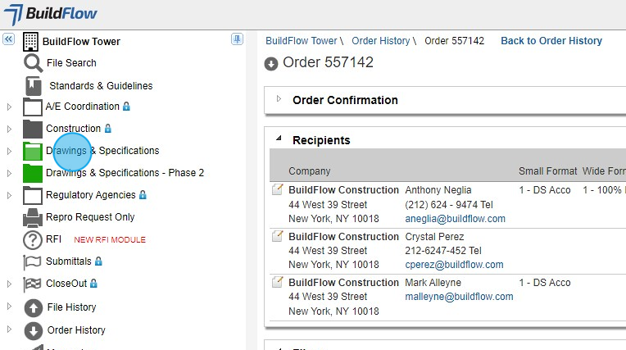The width and height of the screenshot is (626, 350).
Task: Expand the A/E Coordination folder
Action: [x=9, y=107]
